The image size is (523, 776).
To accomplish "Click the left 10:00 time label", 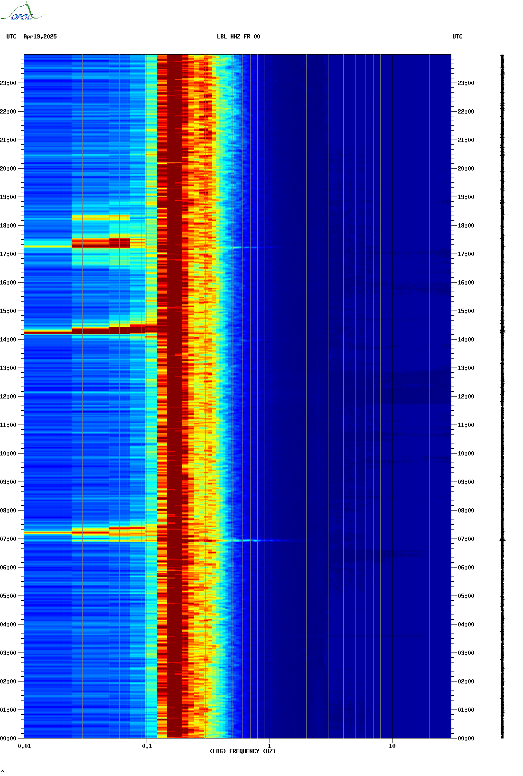I will tap(8, 454).
